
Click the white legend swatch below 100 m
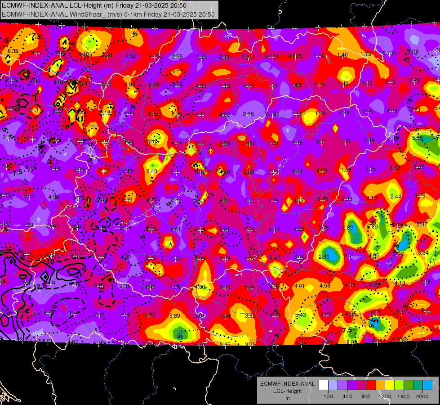(x=323, y=385)
